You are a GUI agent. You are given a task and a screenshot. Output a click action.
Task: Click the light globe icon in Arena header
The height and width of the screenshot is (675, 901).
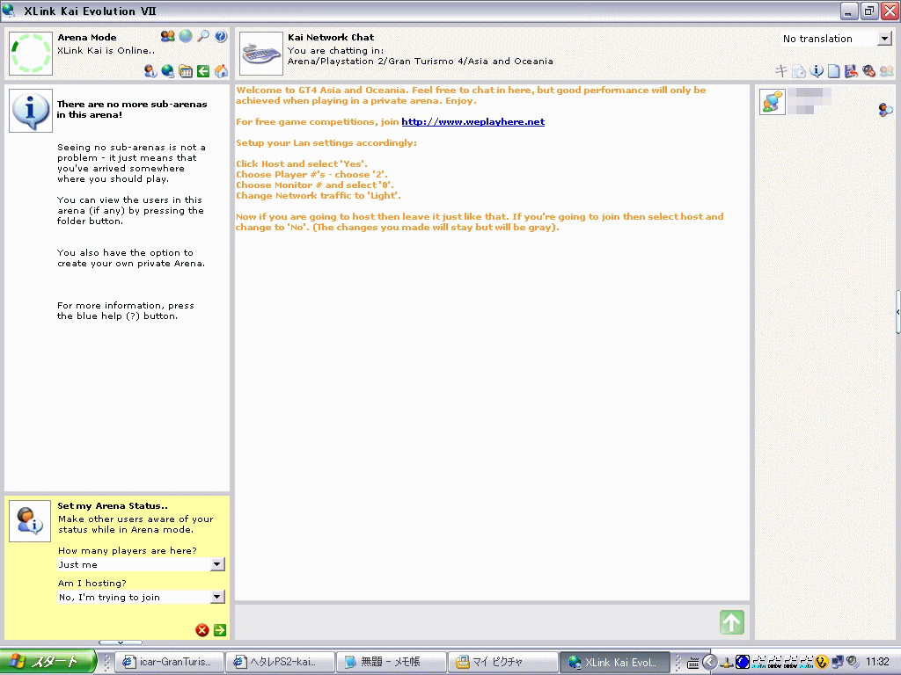[186, 36]
